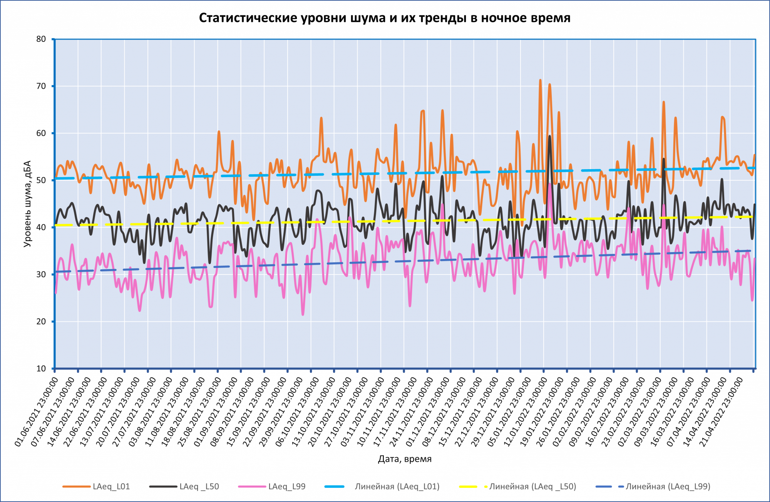Select the date label '17.11.2021 23:00:00'
The image size is (770, 502).
[x=395, y=412]
